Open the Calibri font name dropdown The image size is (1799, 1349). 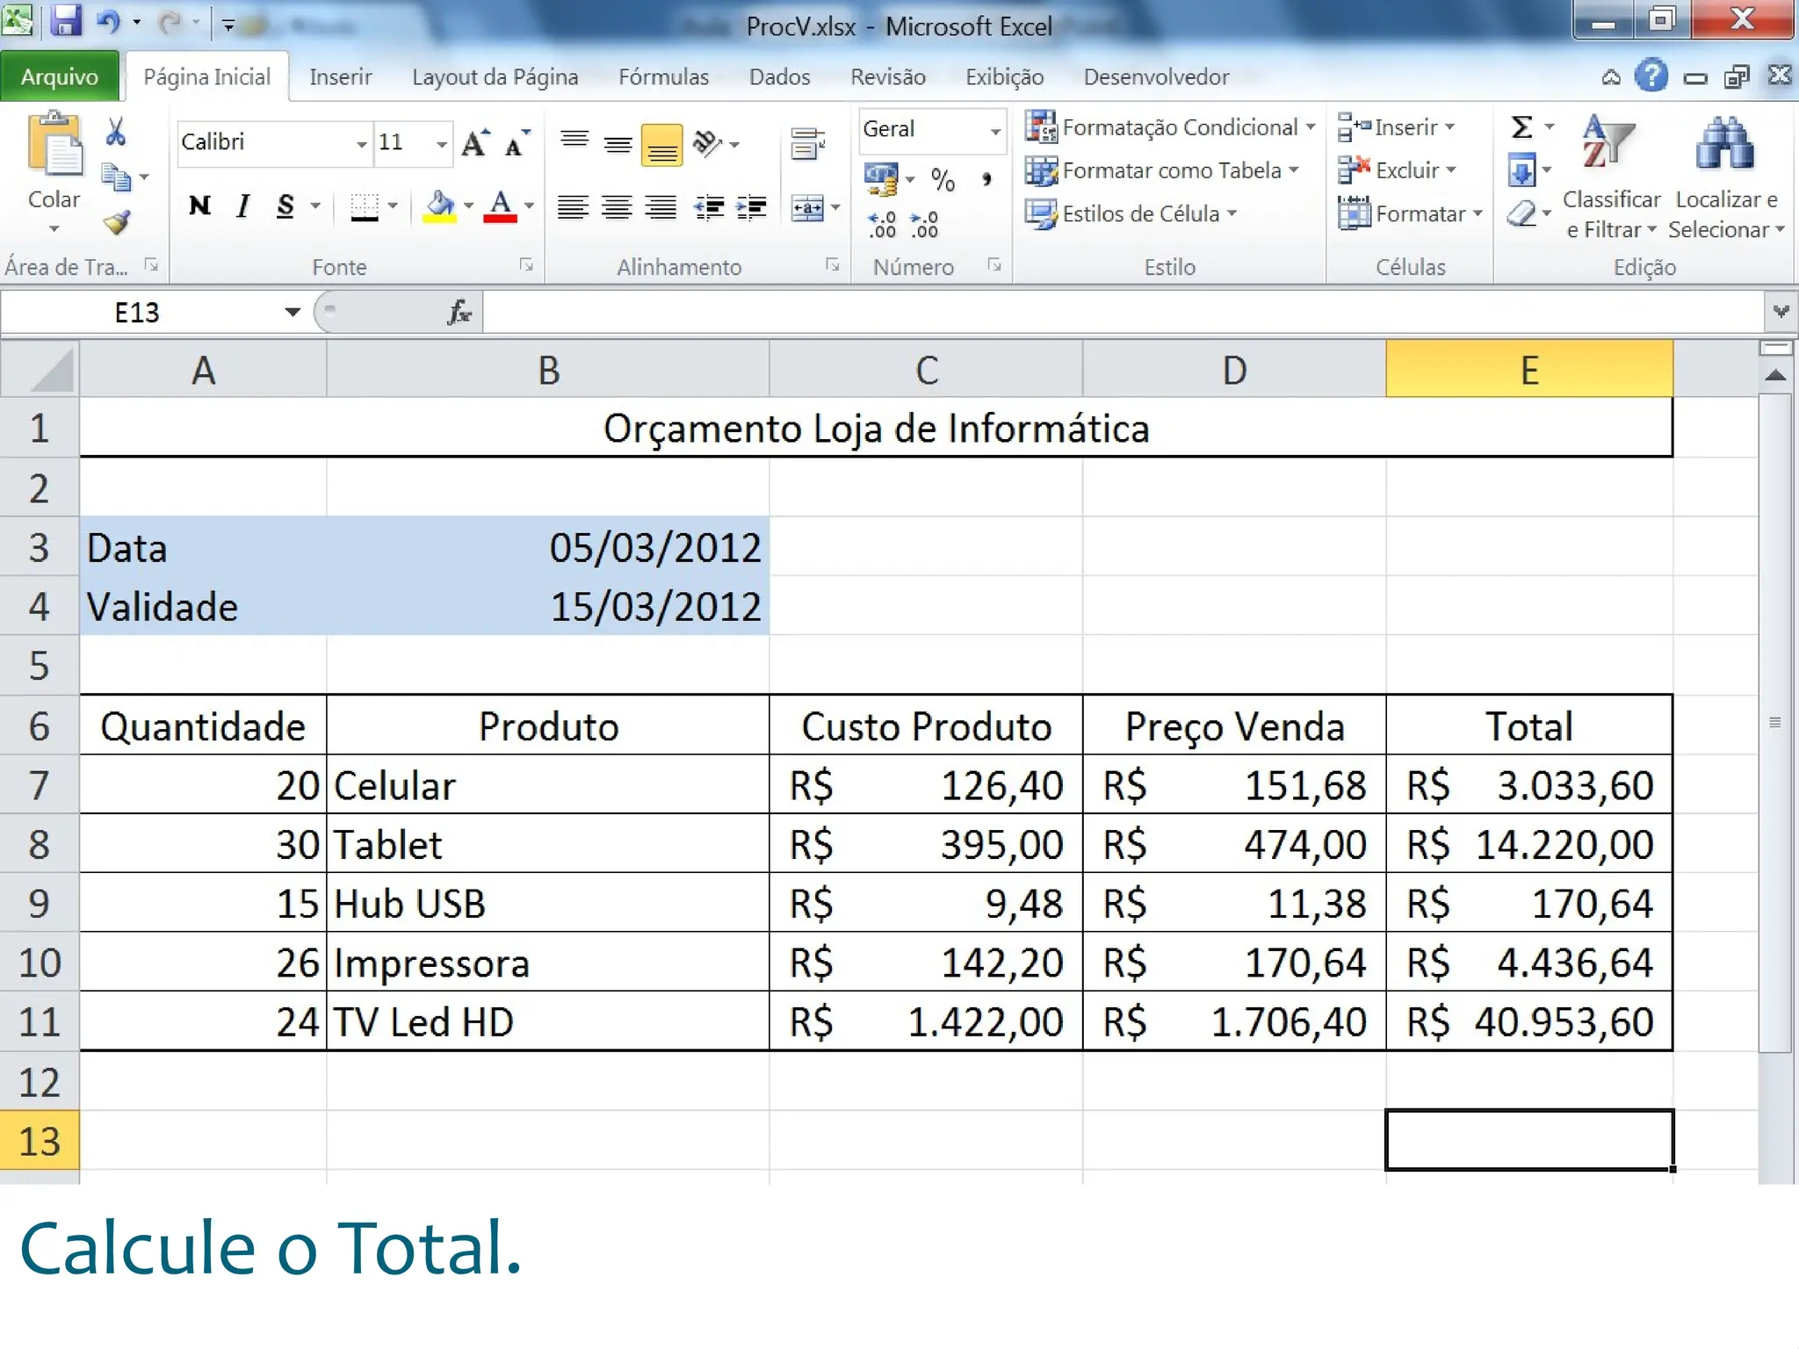click(361, 143)
